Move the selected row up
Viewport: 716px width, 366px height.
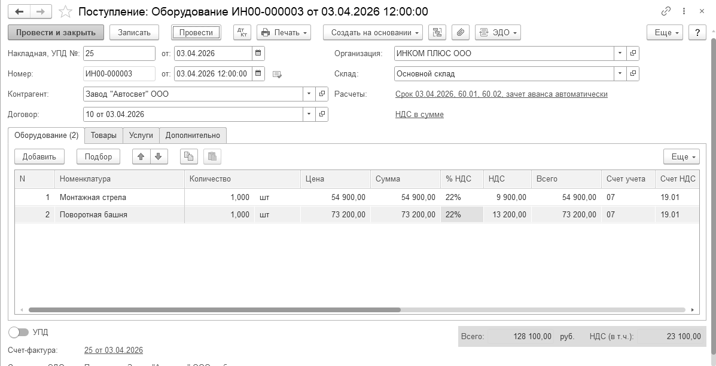click(141, 156)
